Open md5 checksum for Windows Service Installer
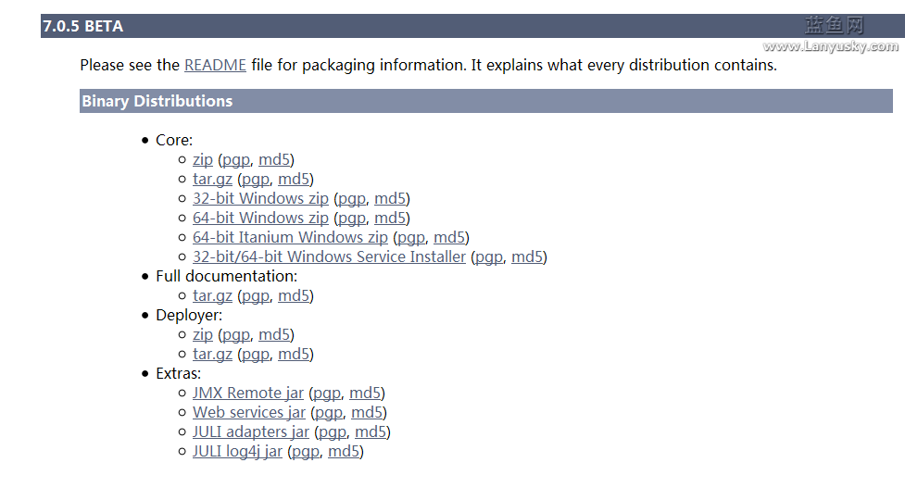Image resolution: width=905 pixels, height=500 pixels. tap(528, 257)
